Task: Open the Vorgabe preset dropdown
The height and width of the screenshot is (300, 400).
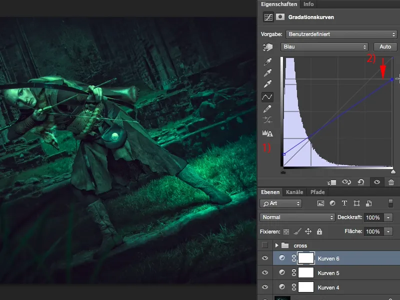Action: (x=341, y=34)
